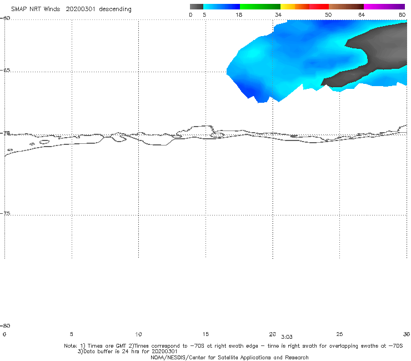Click the yellow-orange segment of the color bar

coord(295,7)
